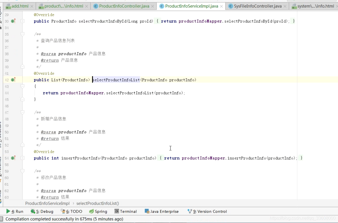Close the add.html tab
This screenshot has height=223, width=338.
[x=32, y=6]
